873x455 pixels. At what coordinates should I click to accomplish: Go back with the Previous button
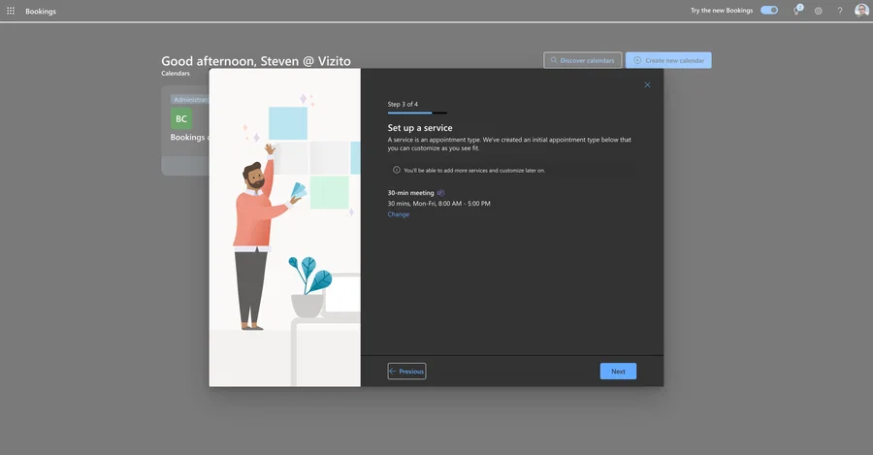[406, 372]
